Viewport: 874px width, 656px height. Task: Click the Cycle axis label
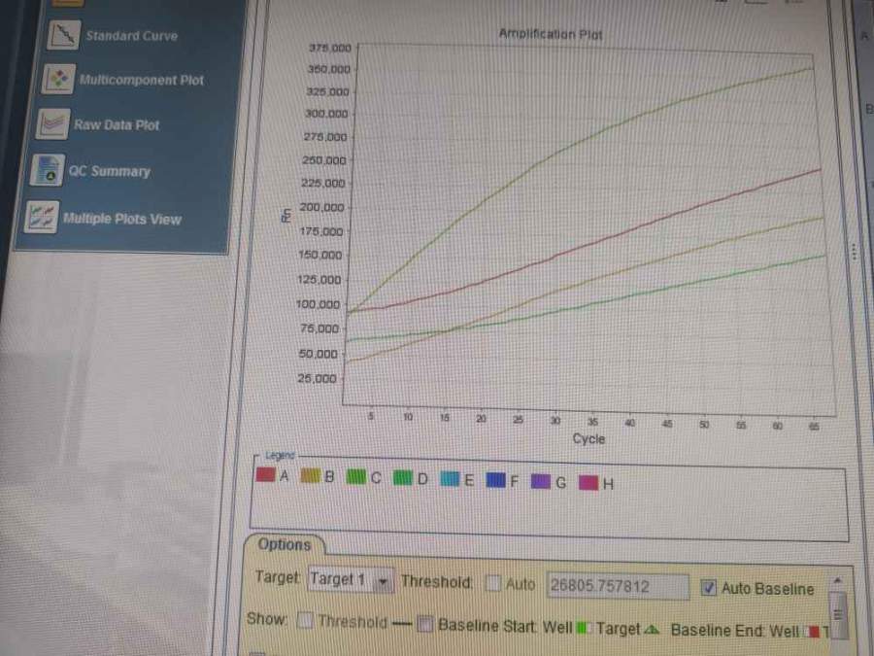pos(588,438)
